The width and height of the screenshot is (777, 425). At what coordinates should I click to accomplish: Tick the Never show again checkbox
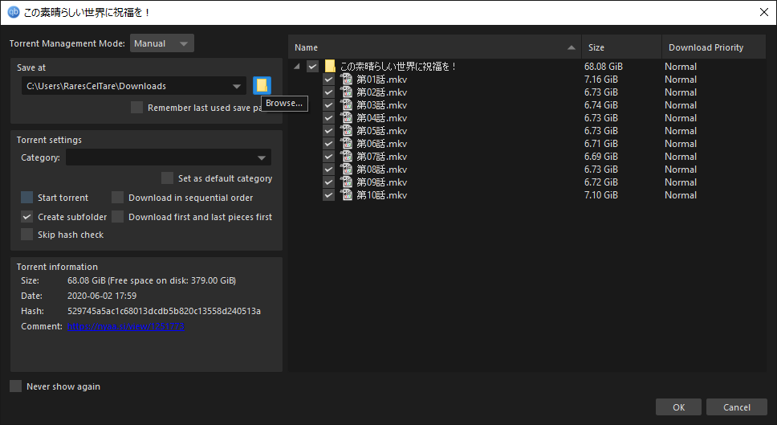[16, 386]
